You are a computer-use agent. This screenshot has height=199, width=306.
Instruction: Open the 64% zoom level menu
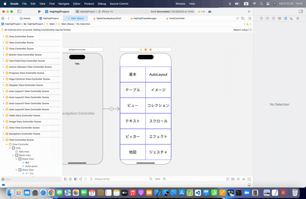pos(158,179)
